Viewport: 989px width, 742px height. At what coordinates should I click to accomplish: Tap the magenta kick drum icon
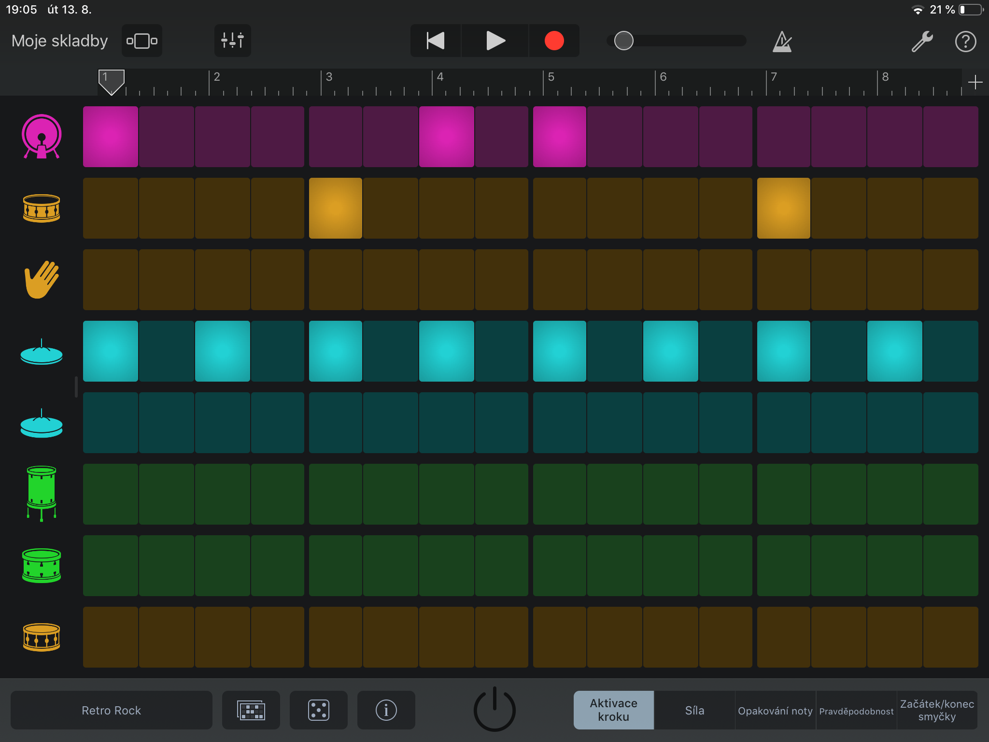[x=42, y=137]
